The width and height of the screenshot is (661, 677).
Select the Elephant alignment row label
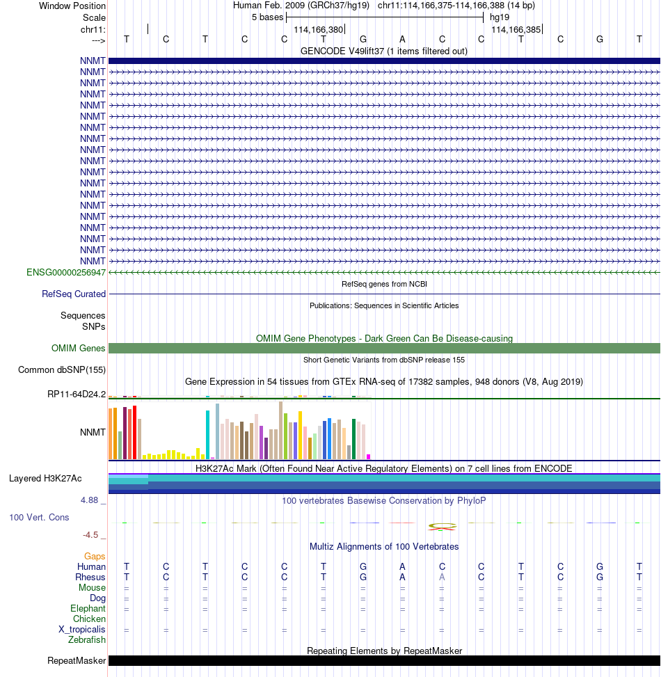coord(88,608)
